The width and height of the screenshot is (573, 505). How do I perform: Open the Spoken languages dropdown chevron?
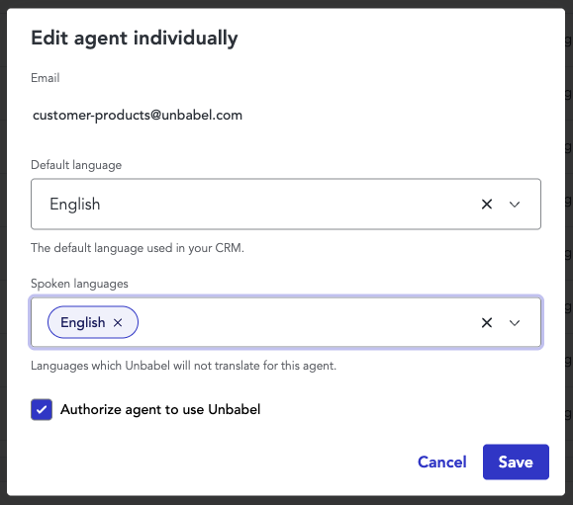(515, 323)
